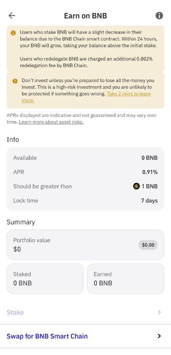
Task: Open the Portfolio value card
Action: pos(85,245)
